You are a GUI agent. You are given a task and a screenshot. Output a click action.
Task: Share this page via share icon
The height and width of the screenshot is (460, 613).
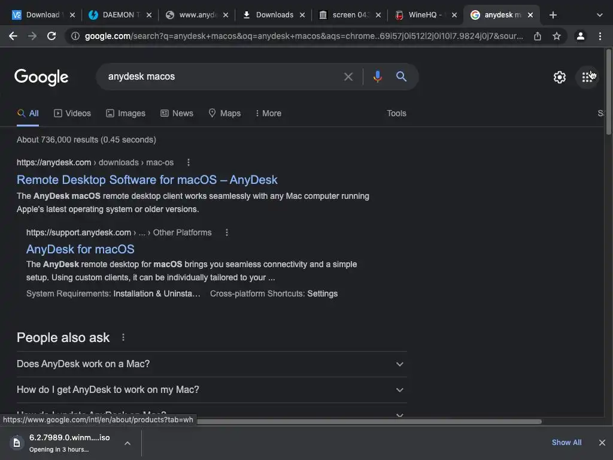538,37
